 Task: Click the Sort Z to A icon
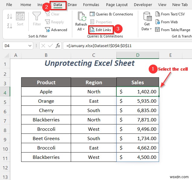coord(10,26)
